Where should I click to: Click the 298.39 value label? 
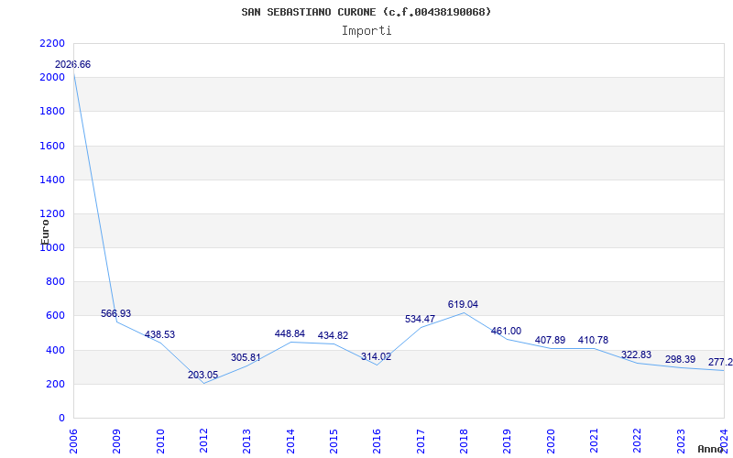[x=680, y=359]
